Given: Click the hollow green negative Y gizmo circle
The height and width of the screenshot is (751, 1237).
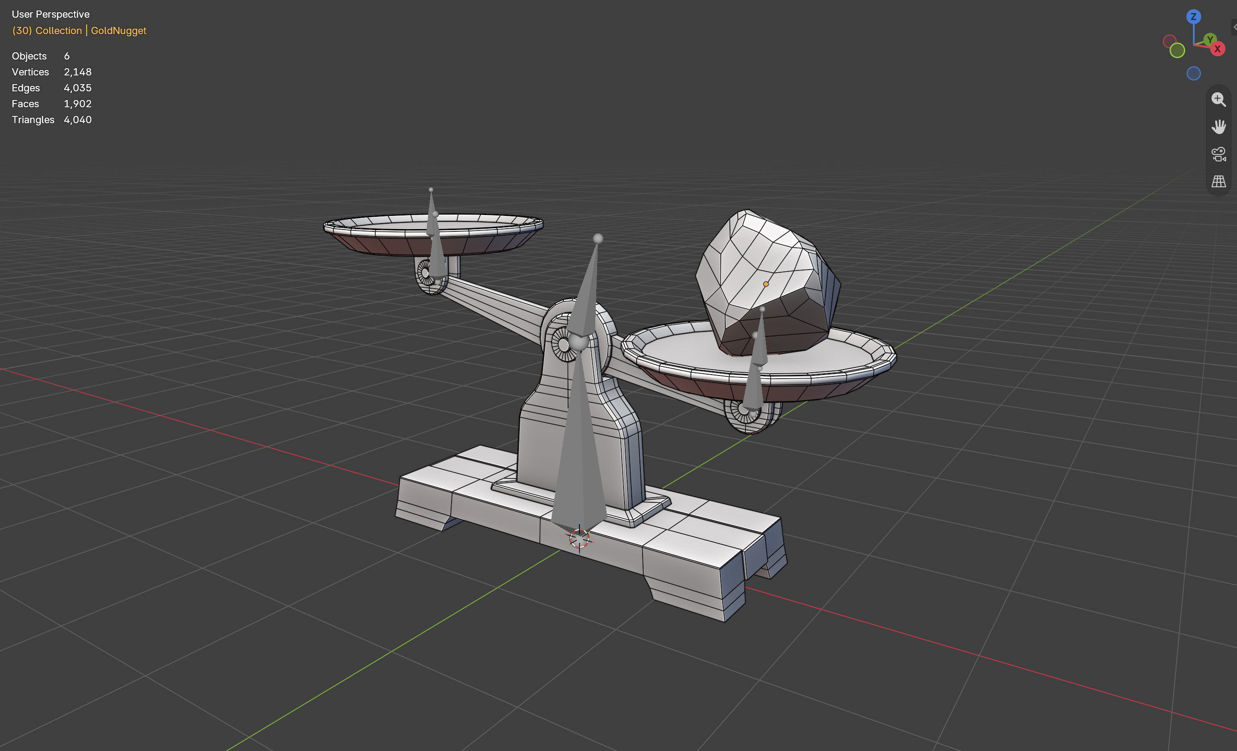Looking at the screenshot, I should 1177,50.
